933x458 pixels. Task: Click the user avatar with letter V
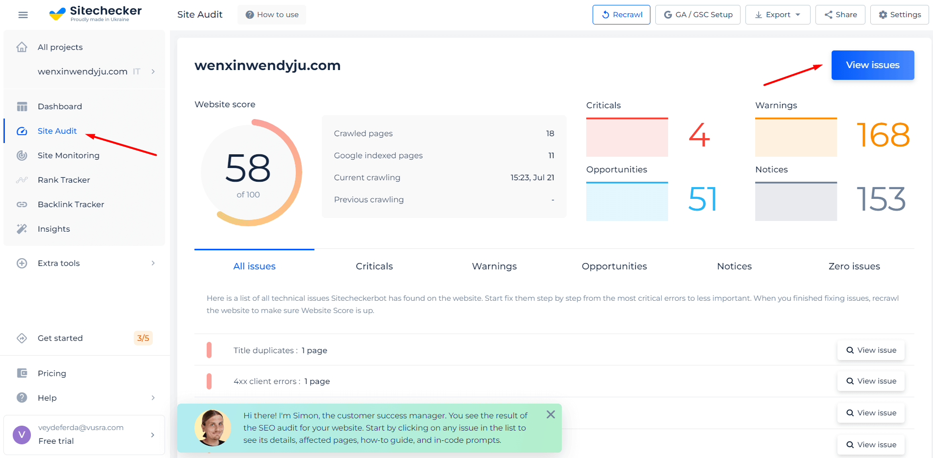[22, 434]
